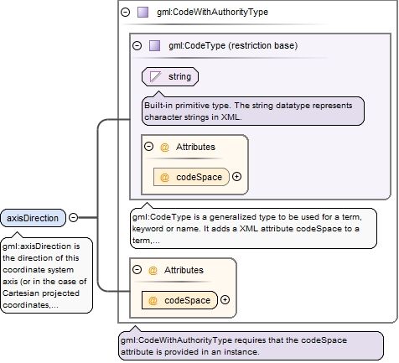Select the axisDirection element node
Viewport: 399px width, 363px height.
point(33,218)
